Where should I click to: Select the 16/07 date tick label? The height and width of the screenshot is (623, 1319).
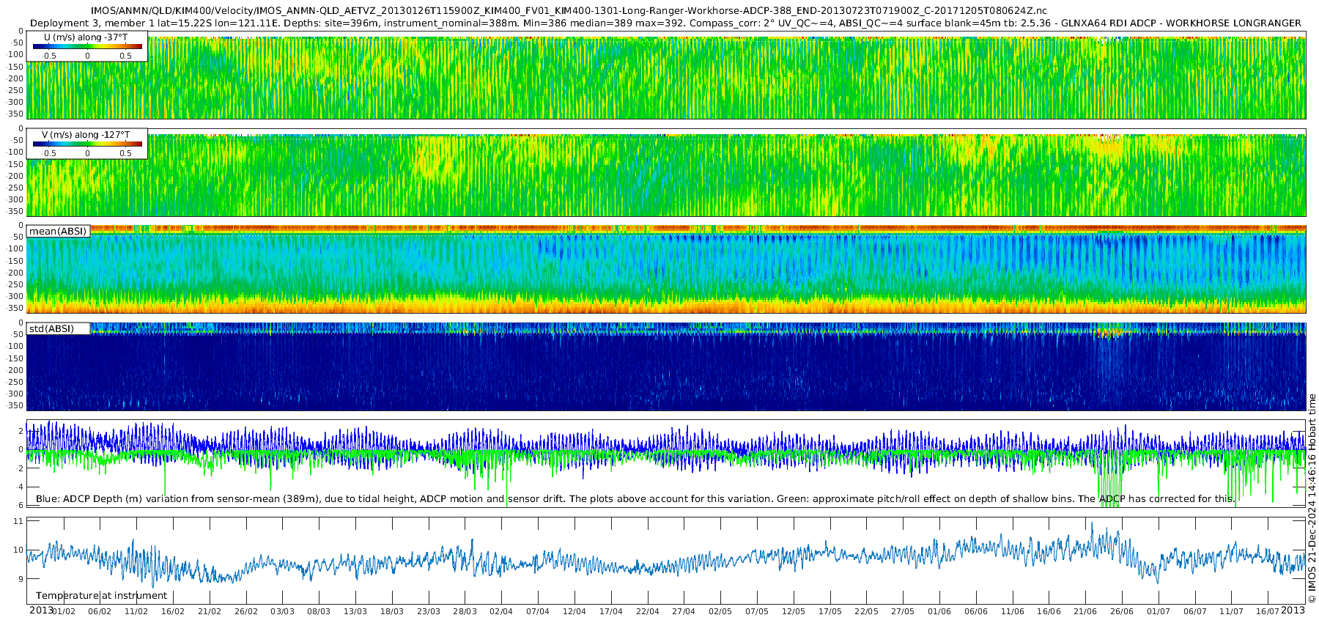(1268, 612)
